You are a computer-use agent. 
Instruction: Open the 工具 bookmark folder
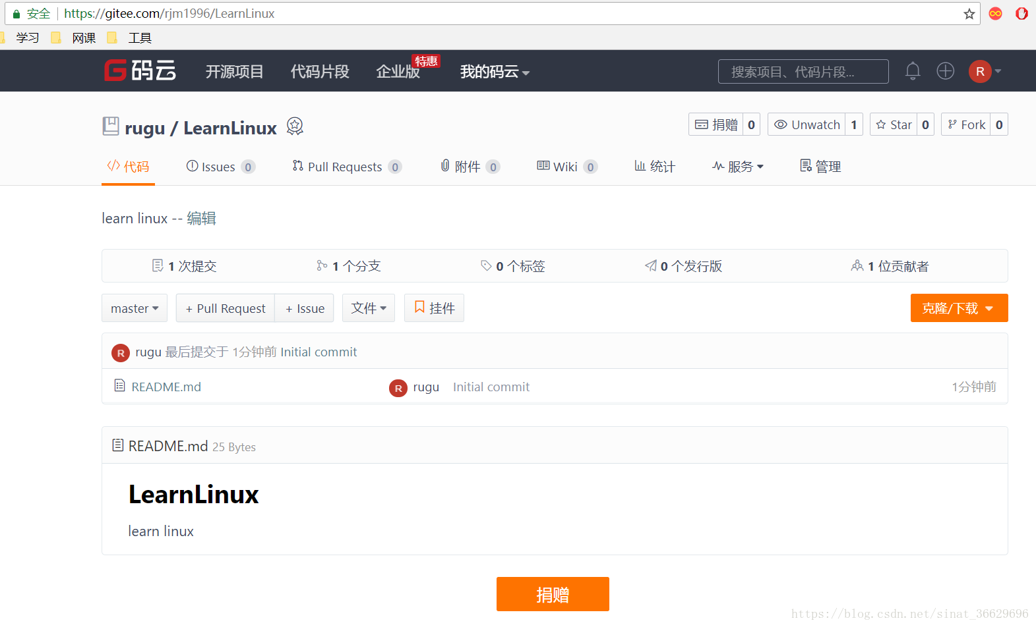tap(140, 38)
